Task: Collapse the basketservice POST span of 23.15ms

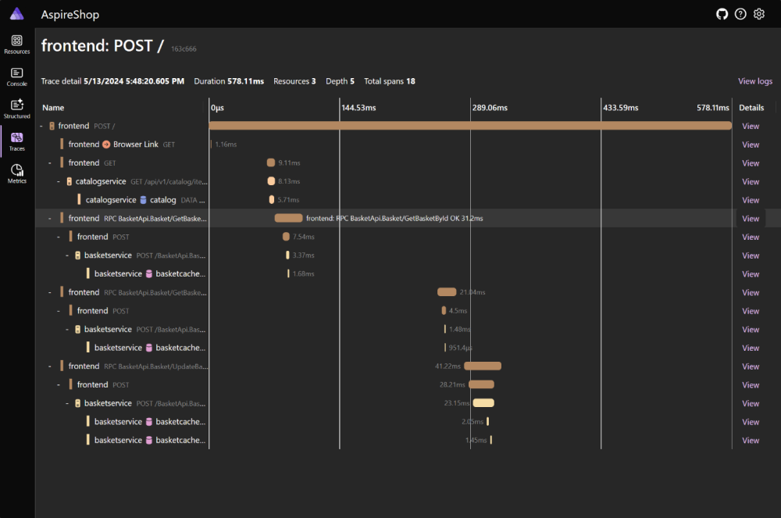Action: [67, 403]
